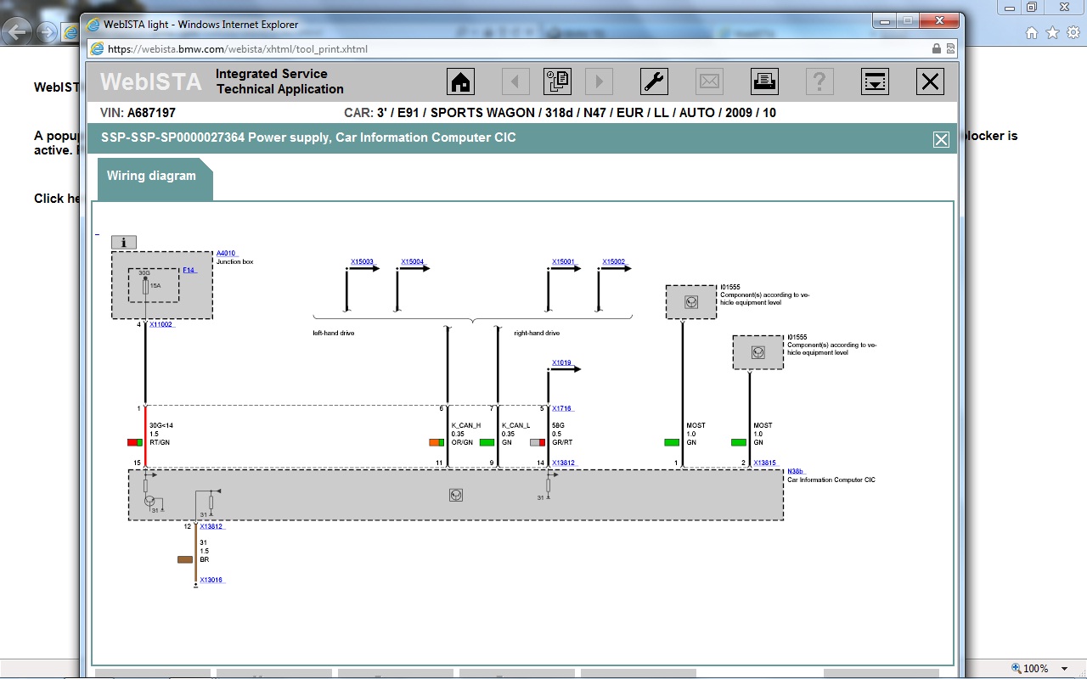This screenshot has width=1087, height=679.
Task: Close the SSP Power supply document header
Action: (x=941, y=140)
